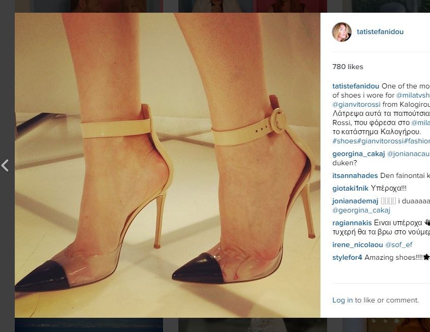Go to previous post with left chevron arrow
The image size is (430, 332).
coord(5,166)
